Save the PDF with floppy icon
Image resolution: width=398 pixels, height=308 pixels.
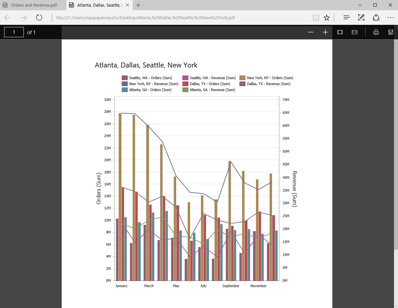(391, 32)
